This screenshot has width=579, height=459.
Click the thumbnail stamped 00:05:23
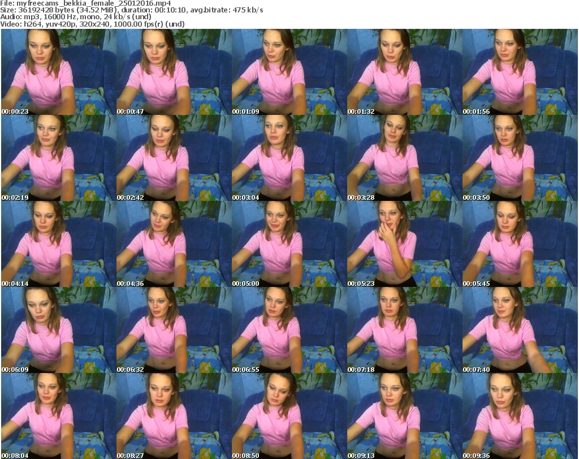404,244
